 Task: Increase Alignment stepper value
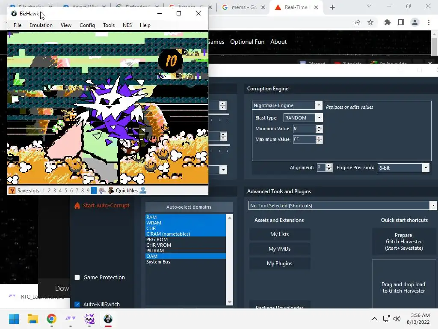tap(329, 166)
